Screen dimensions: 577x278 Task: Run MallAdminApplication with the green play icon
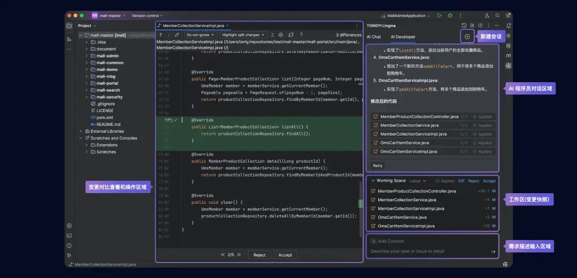click(439, 16)
